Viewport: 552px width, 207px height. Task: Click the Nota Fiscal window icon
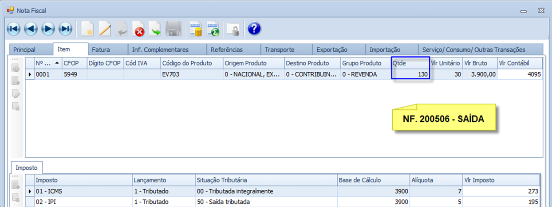click(10, 10)
